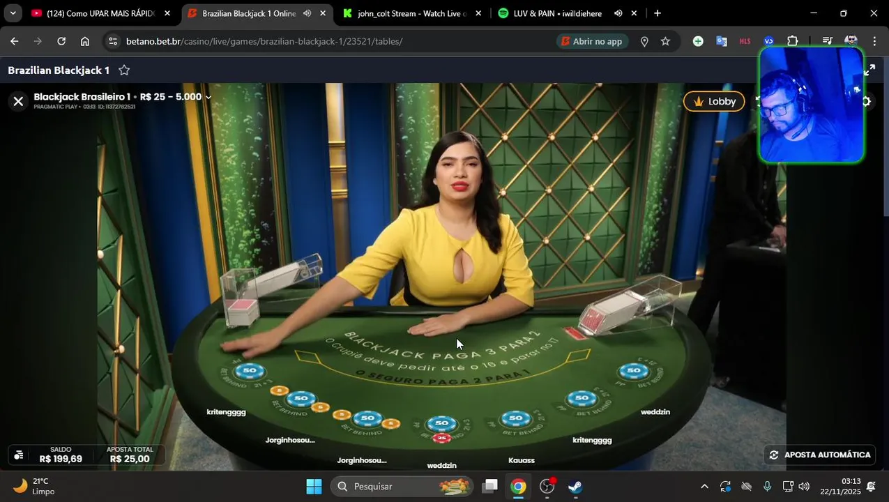Open the chips icon beside SALDO
889x502 pixels.
19,455
